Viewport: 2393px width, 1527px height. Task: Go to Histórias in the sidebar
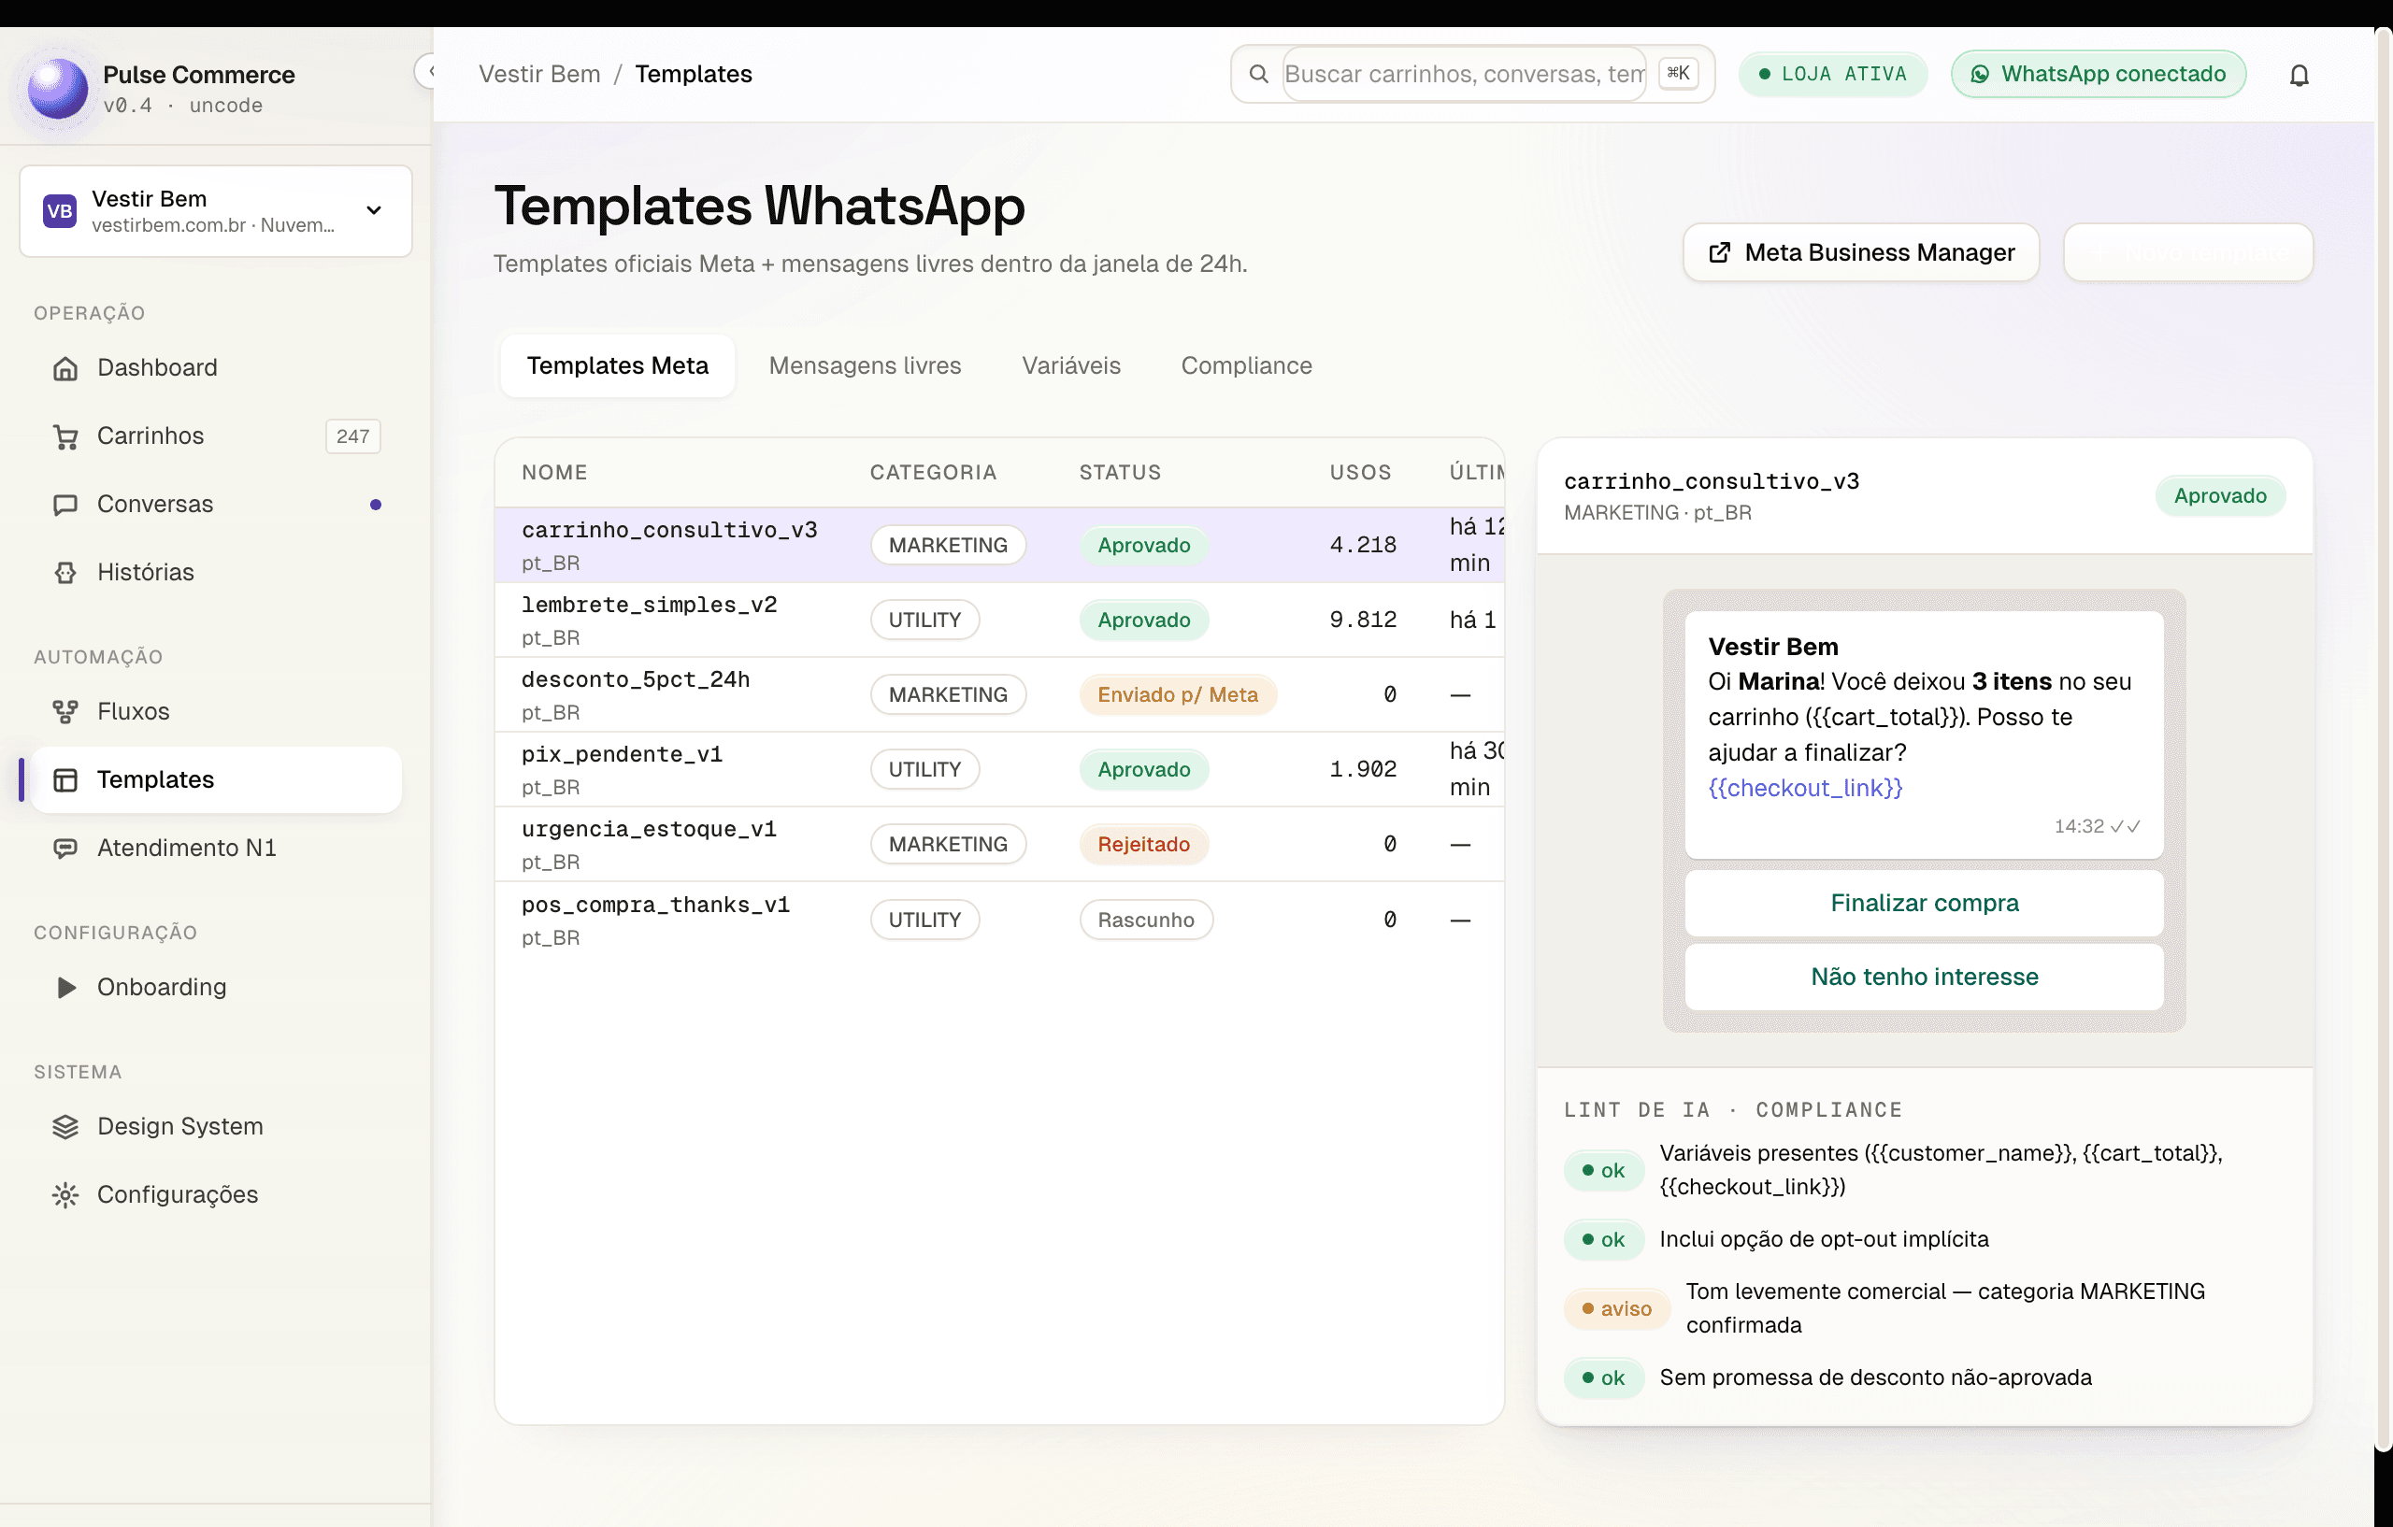[216, 572]
